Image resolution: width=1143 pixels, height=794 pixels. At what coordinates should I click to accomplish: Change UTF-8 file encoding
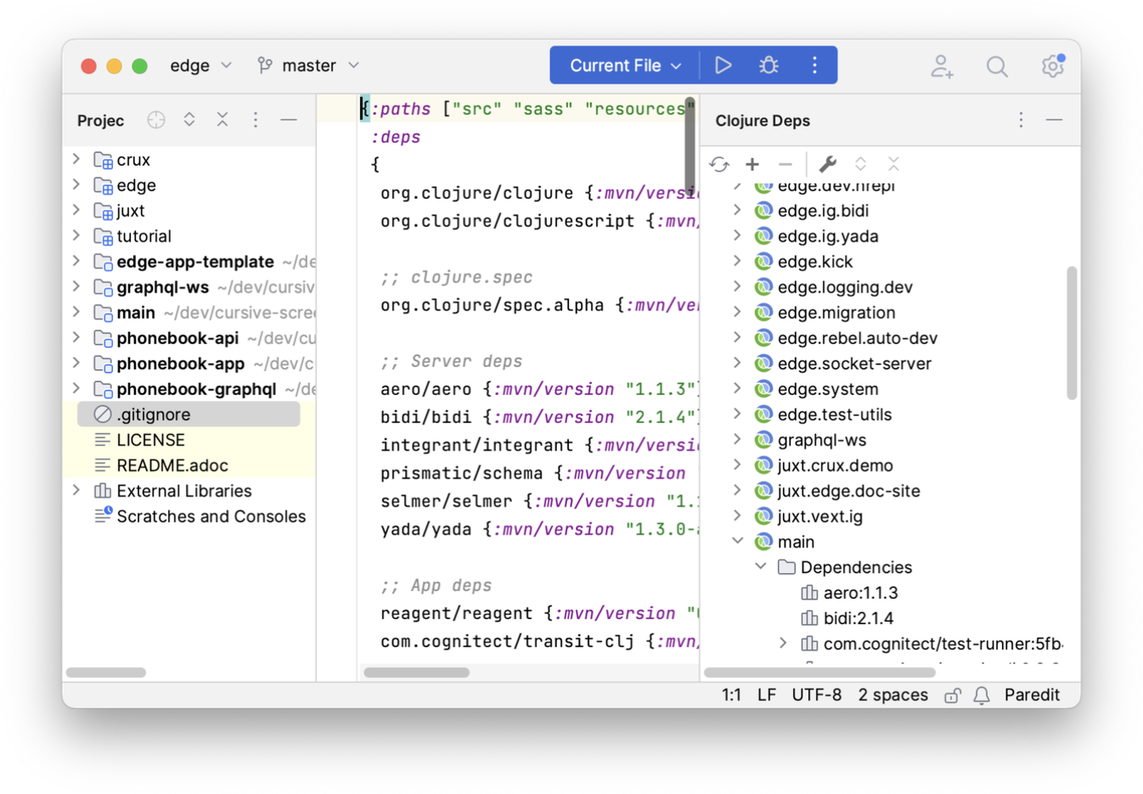[x=816, y=695]
